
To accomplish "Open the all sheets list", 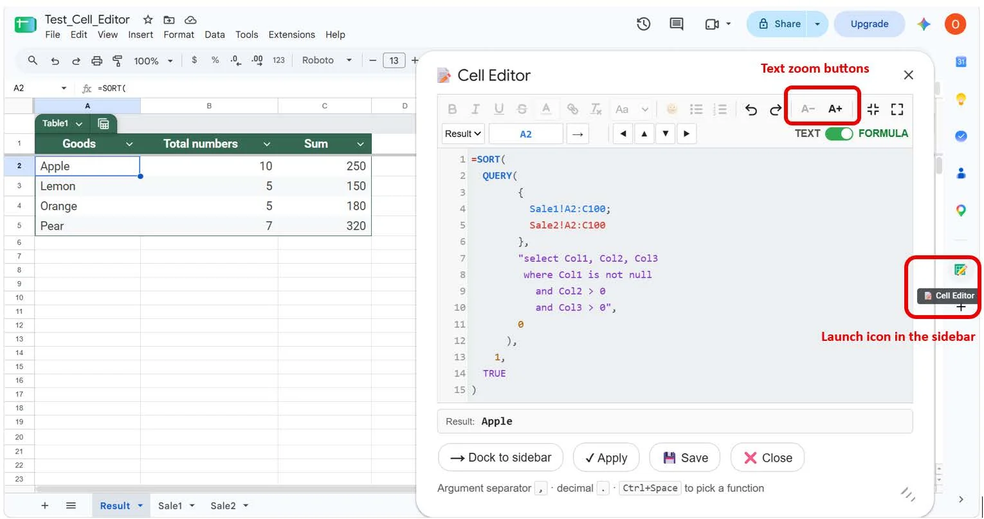I will coord(71,505).
